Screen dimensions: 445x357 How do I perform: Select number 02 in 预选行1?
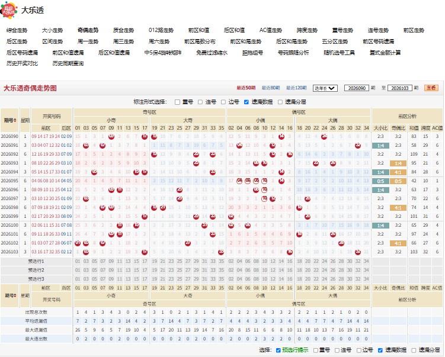[x=231, y=262]
